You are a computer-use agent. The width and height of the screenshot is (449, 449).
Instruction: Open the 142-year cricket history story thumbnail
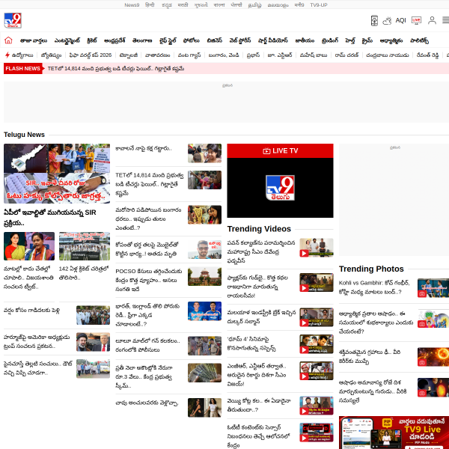(x=85, y=246)
